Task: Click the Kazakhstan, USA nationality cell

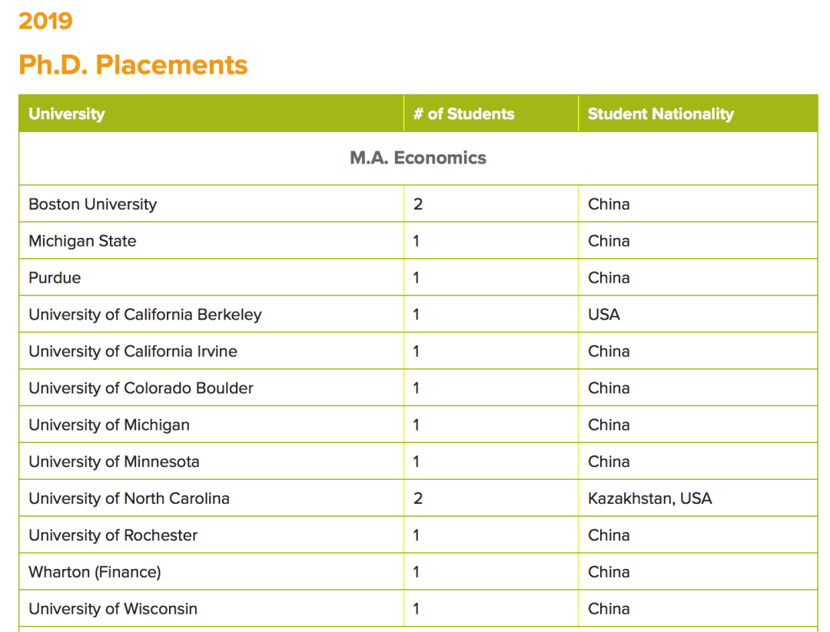Action: point(649,499)
